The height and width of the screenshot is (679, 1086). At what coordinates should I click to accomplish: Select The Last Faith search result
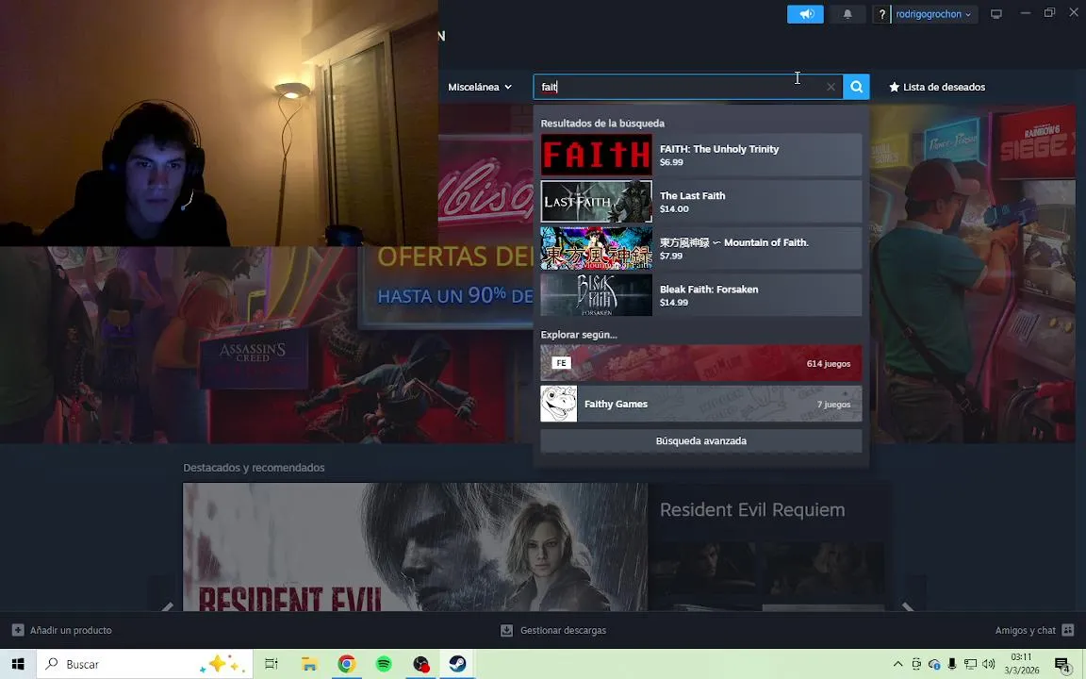click(701, 202)
